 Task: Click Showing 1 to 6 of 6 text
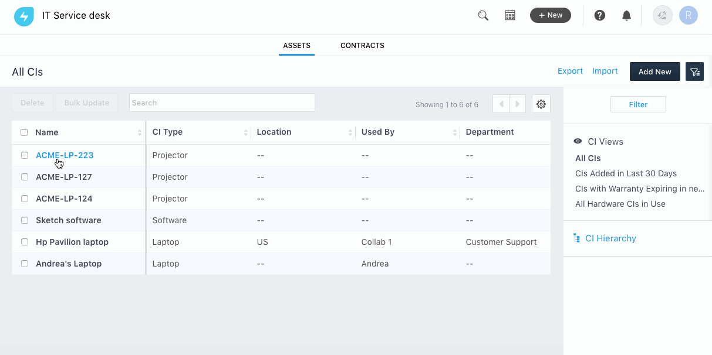click(x=447, y=104)
